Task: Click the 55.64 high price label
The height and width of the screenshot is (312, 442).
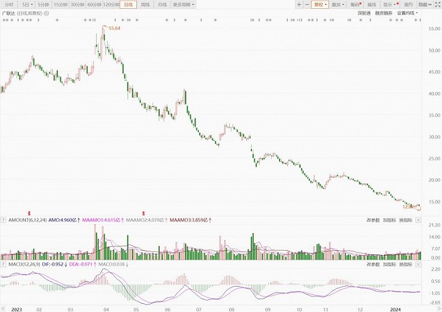Action: coord(114,28)
